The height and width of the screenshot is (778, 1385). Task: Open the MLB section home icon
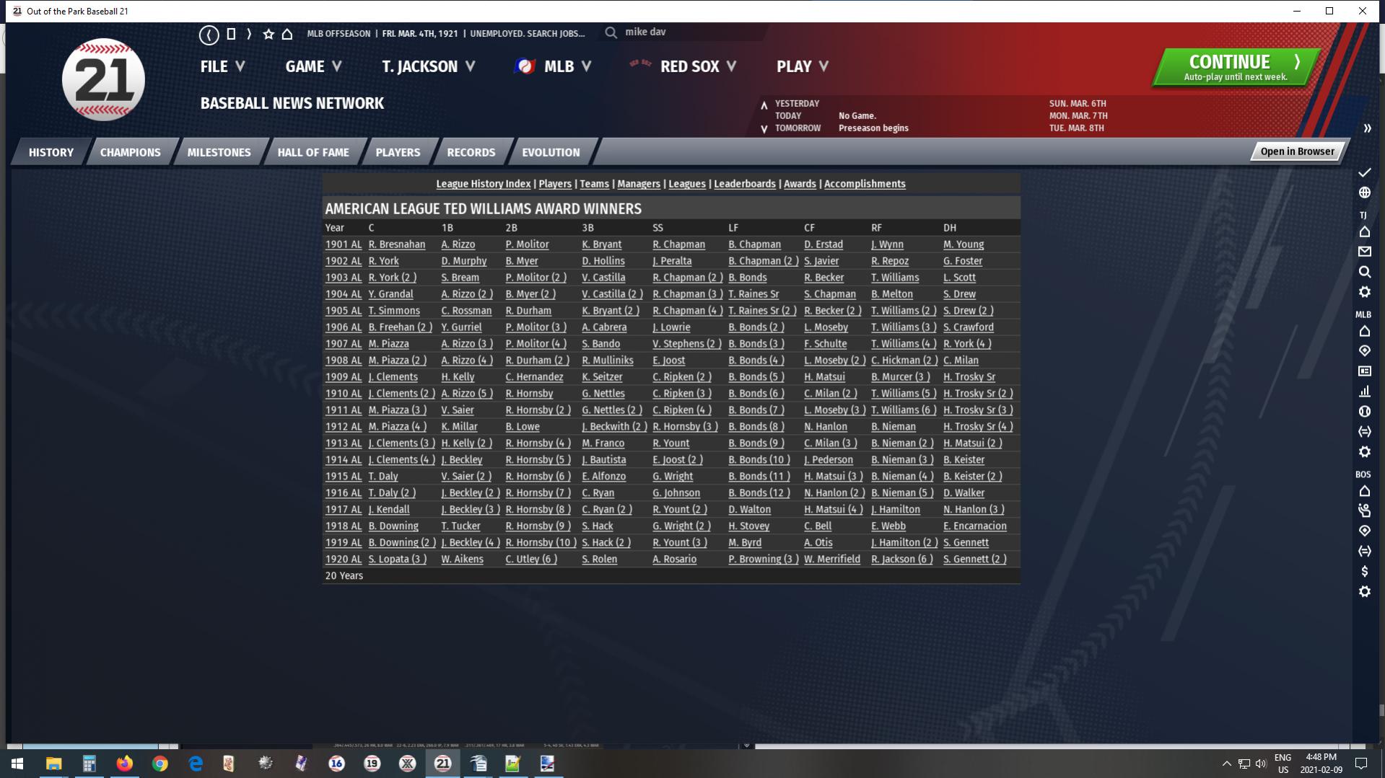point(1364,331)
